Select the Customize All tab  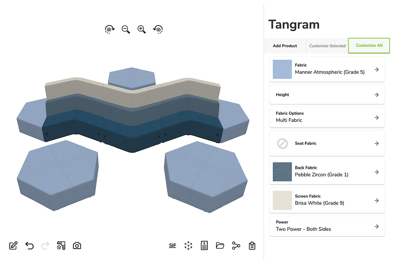(369, 46)
